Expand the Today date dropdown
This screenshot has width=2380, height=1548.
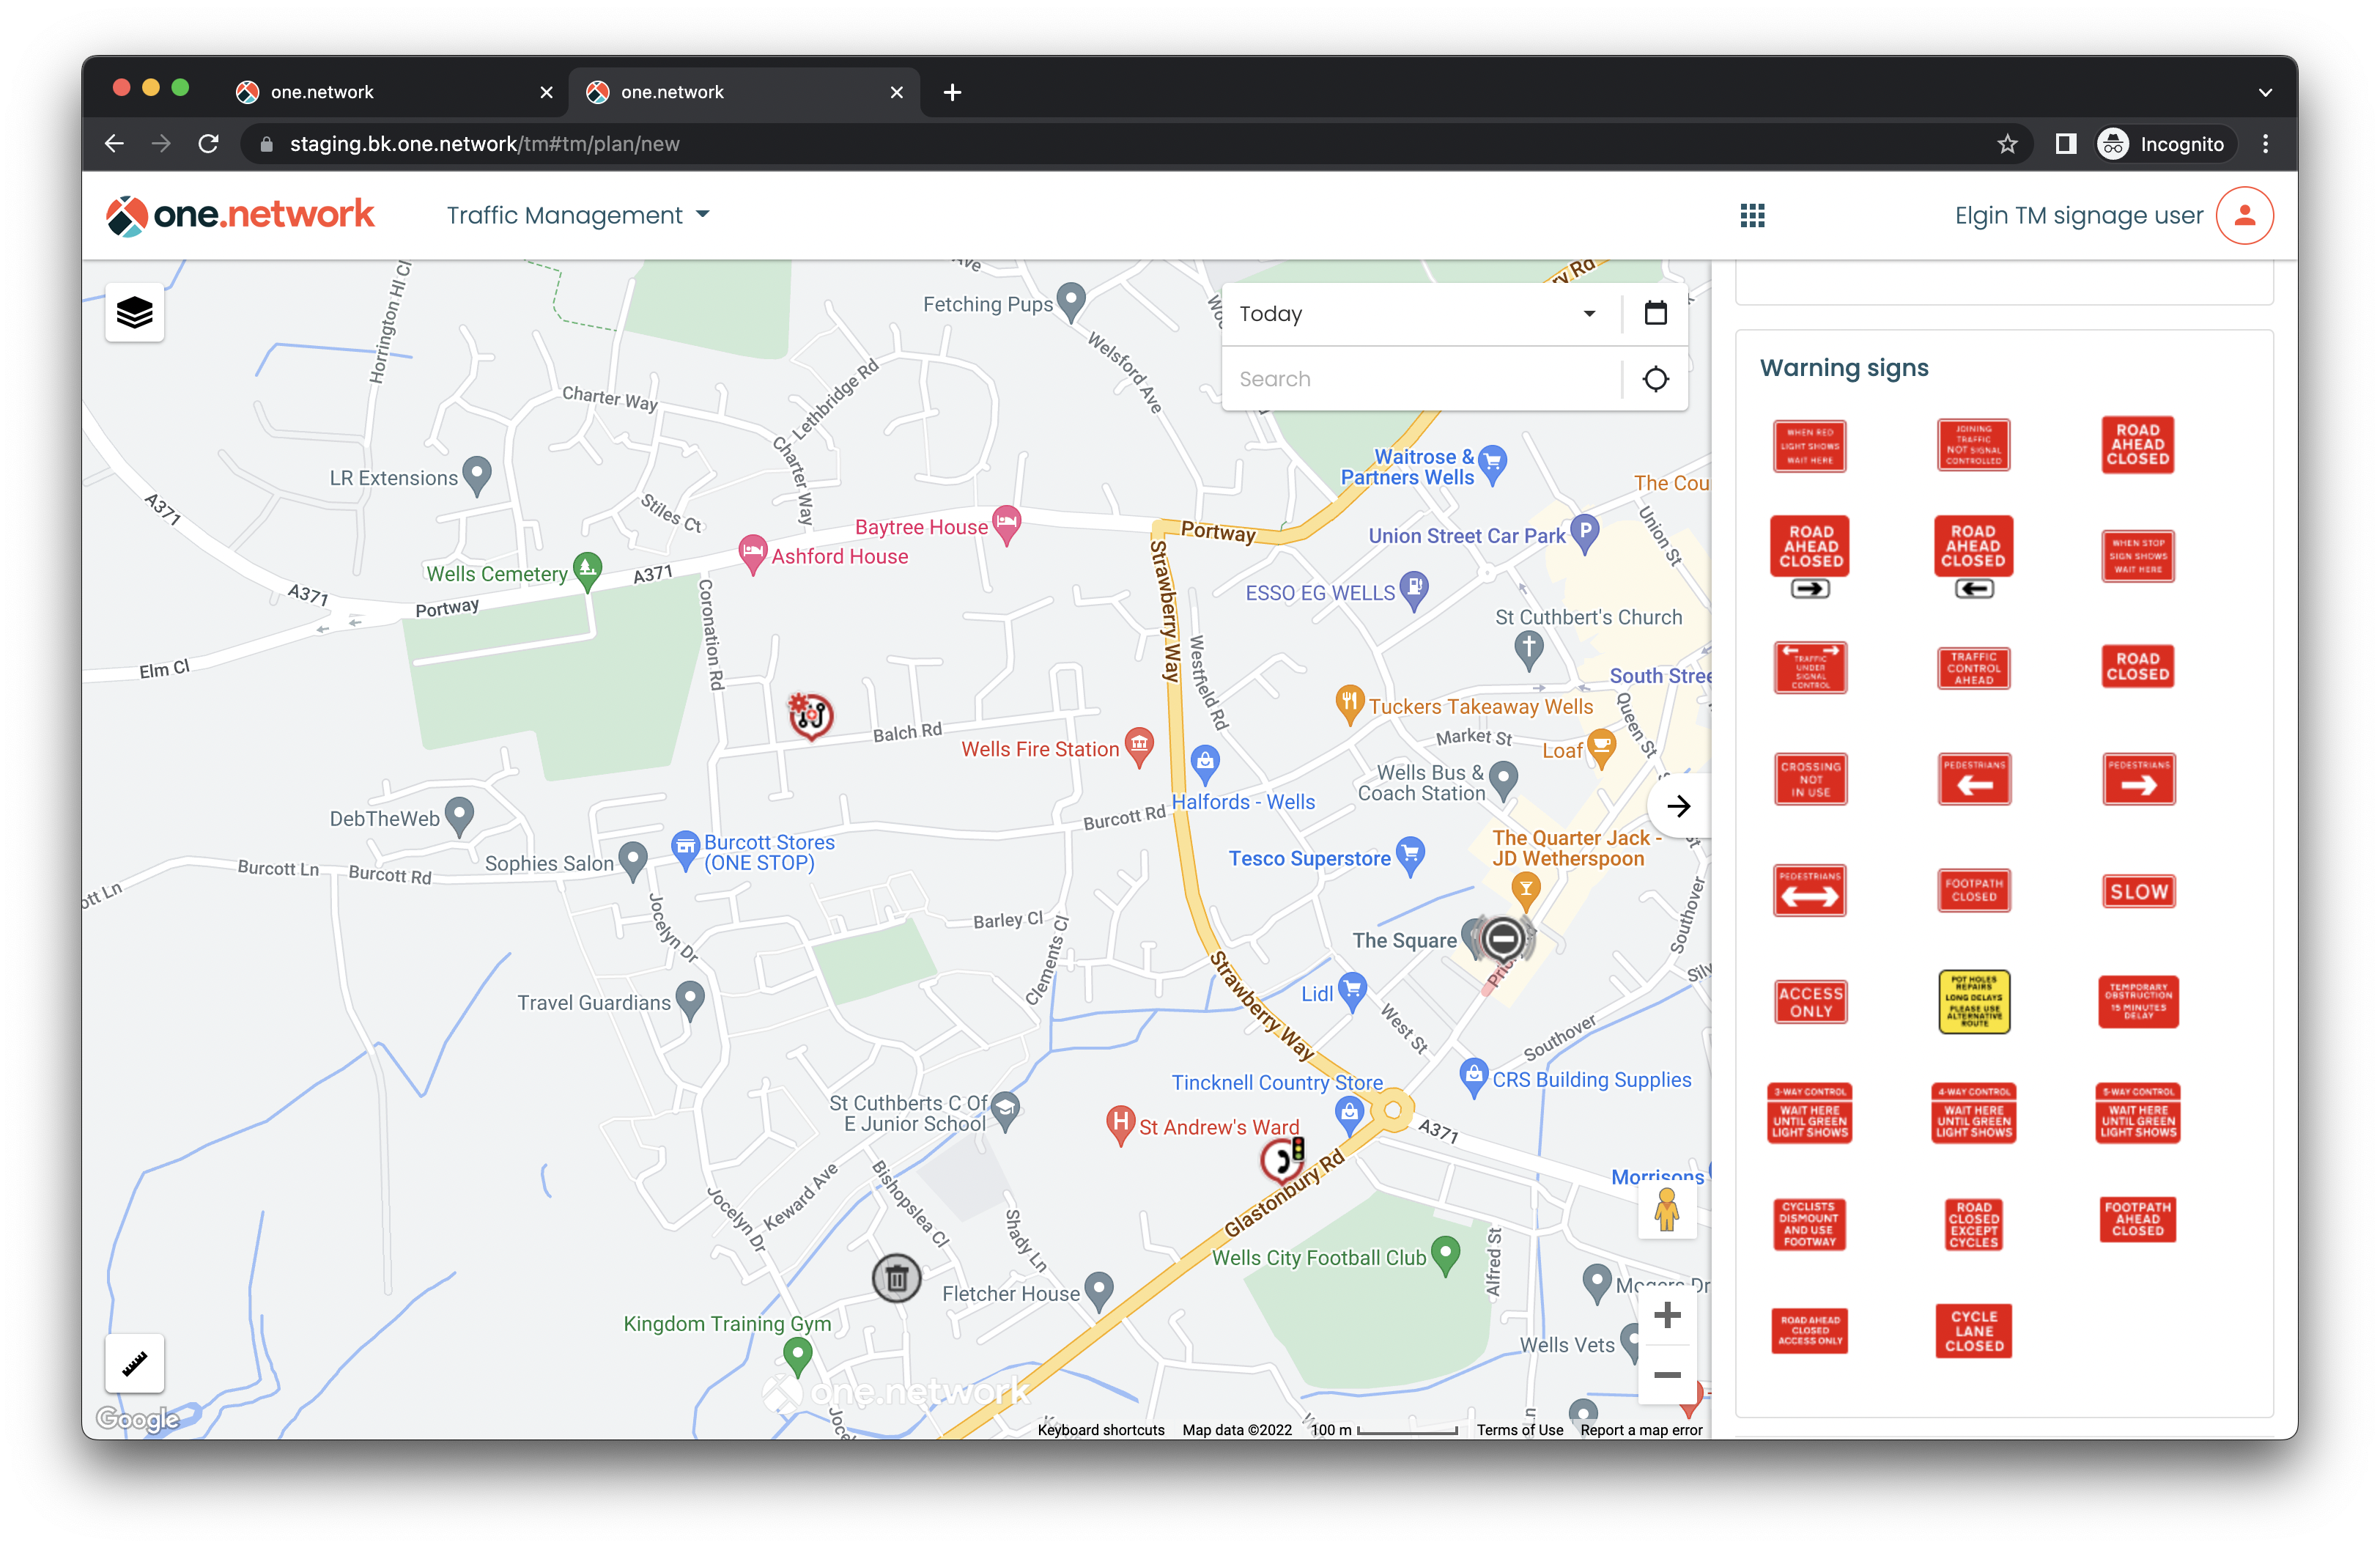point(1420,313)
